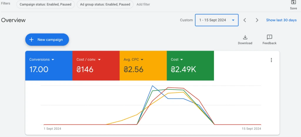Click the Save icon at top right

click(293, 2)
